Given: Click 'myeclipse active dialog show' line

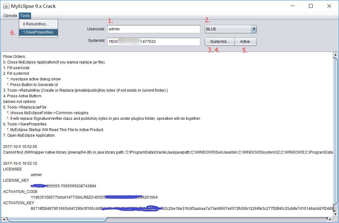Looking at the screenshot, I should pos(34,79).
